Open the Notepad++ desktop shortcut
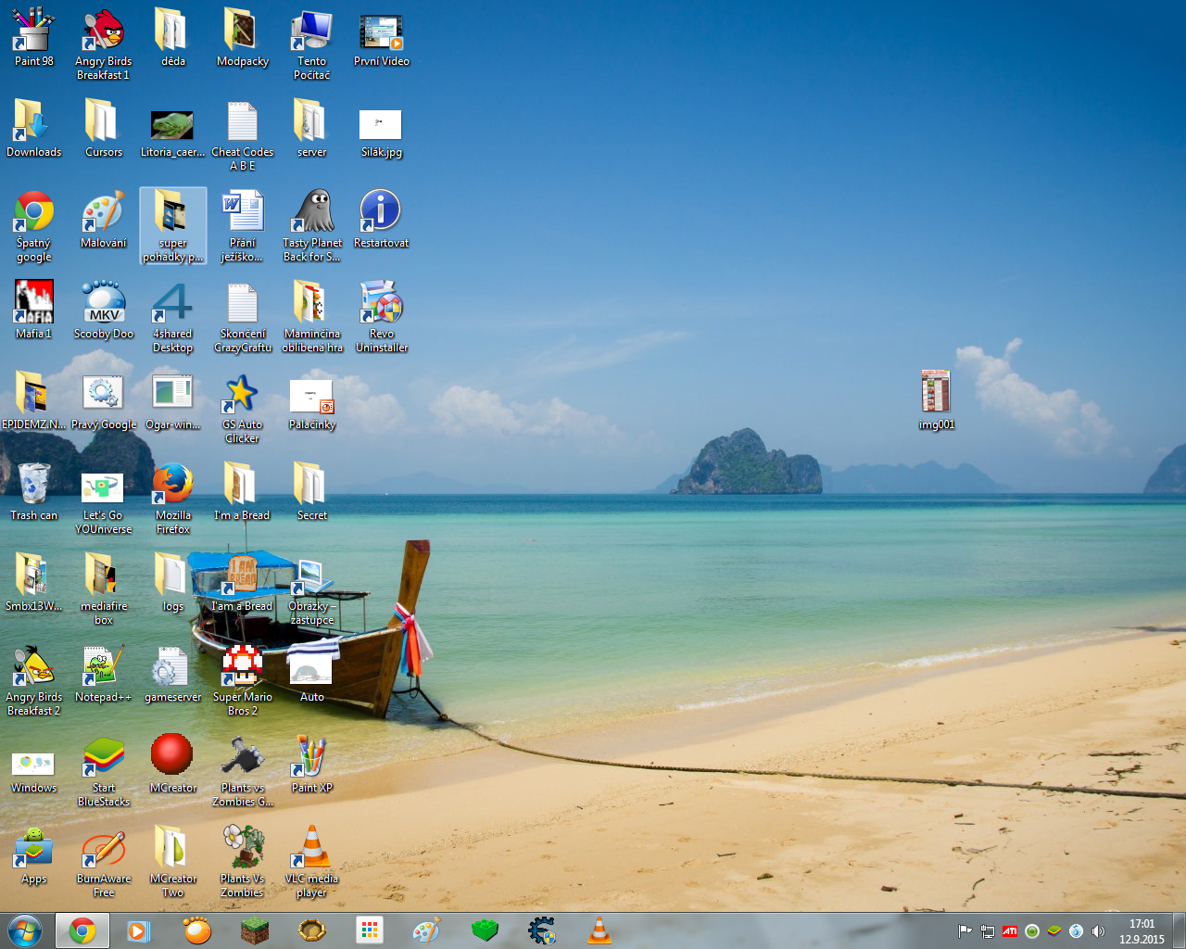 103,667
